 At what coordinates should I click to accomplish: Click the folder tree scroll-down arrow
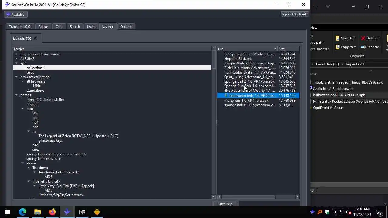(213, 197)
